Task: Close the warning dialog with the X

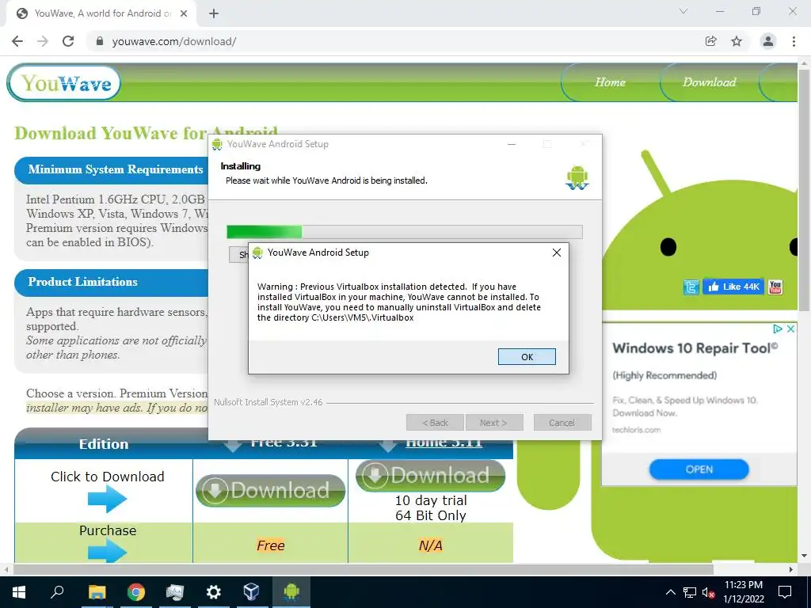Action: tap(557, 253)
